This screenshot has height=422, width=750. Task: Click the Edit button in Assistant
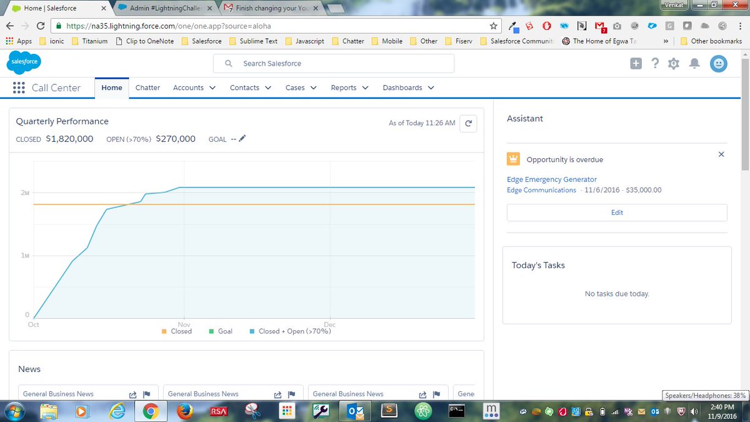coord(617,213)
